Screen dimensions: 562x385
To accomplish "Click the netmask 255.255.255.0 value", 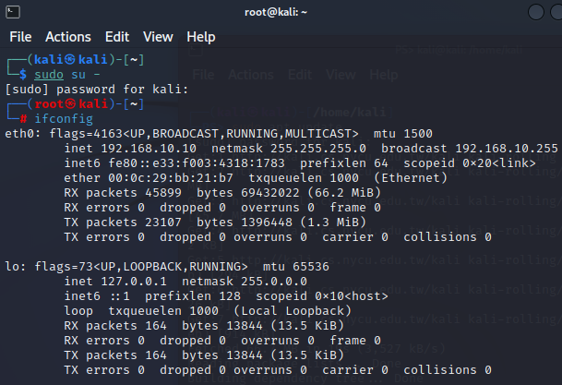I will point(318,149).
